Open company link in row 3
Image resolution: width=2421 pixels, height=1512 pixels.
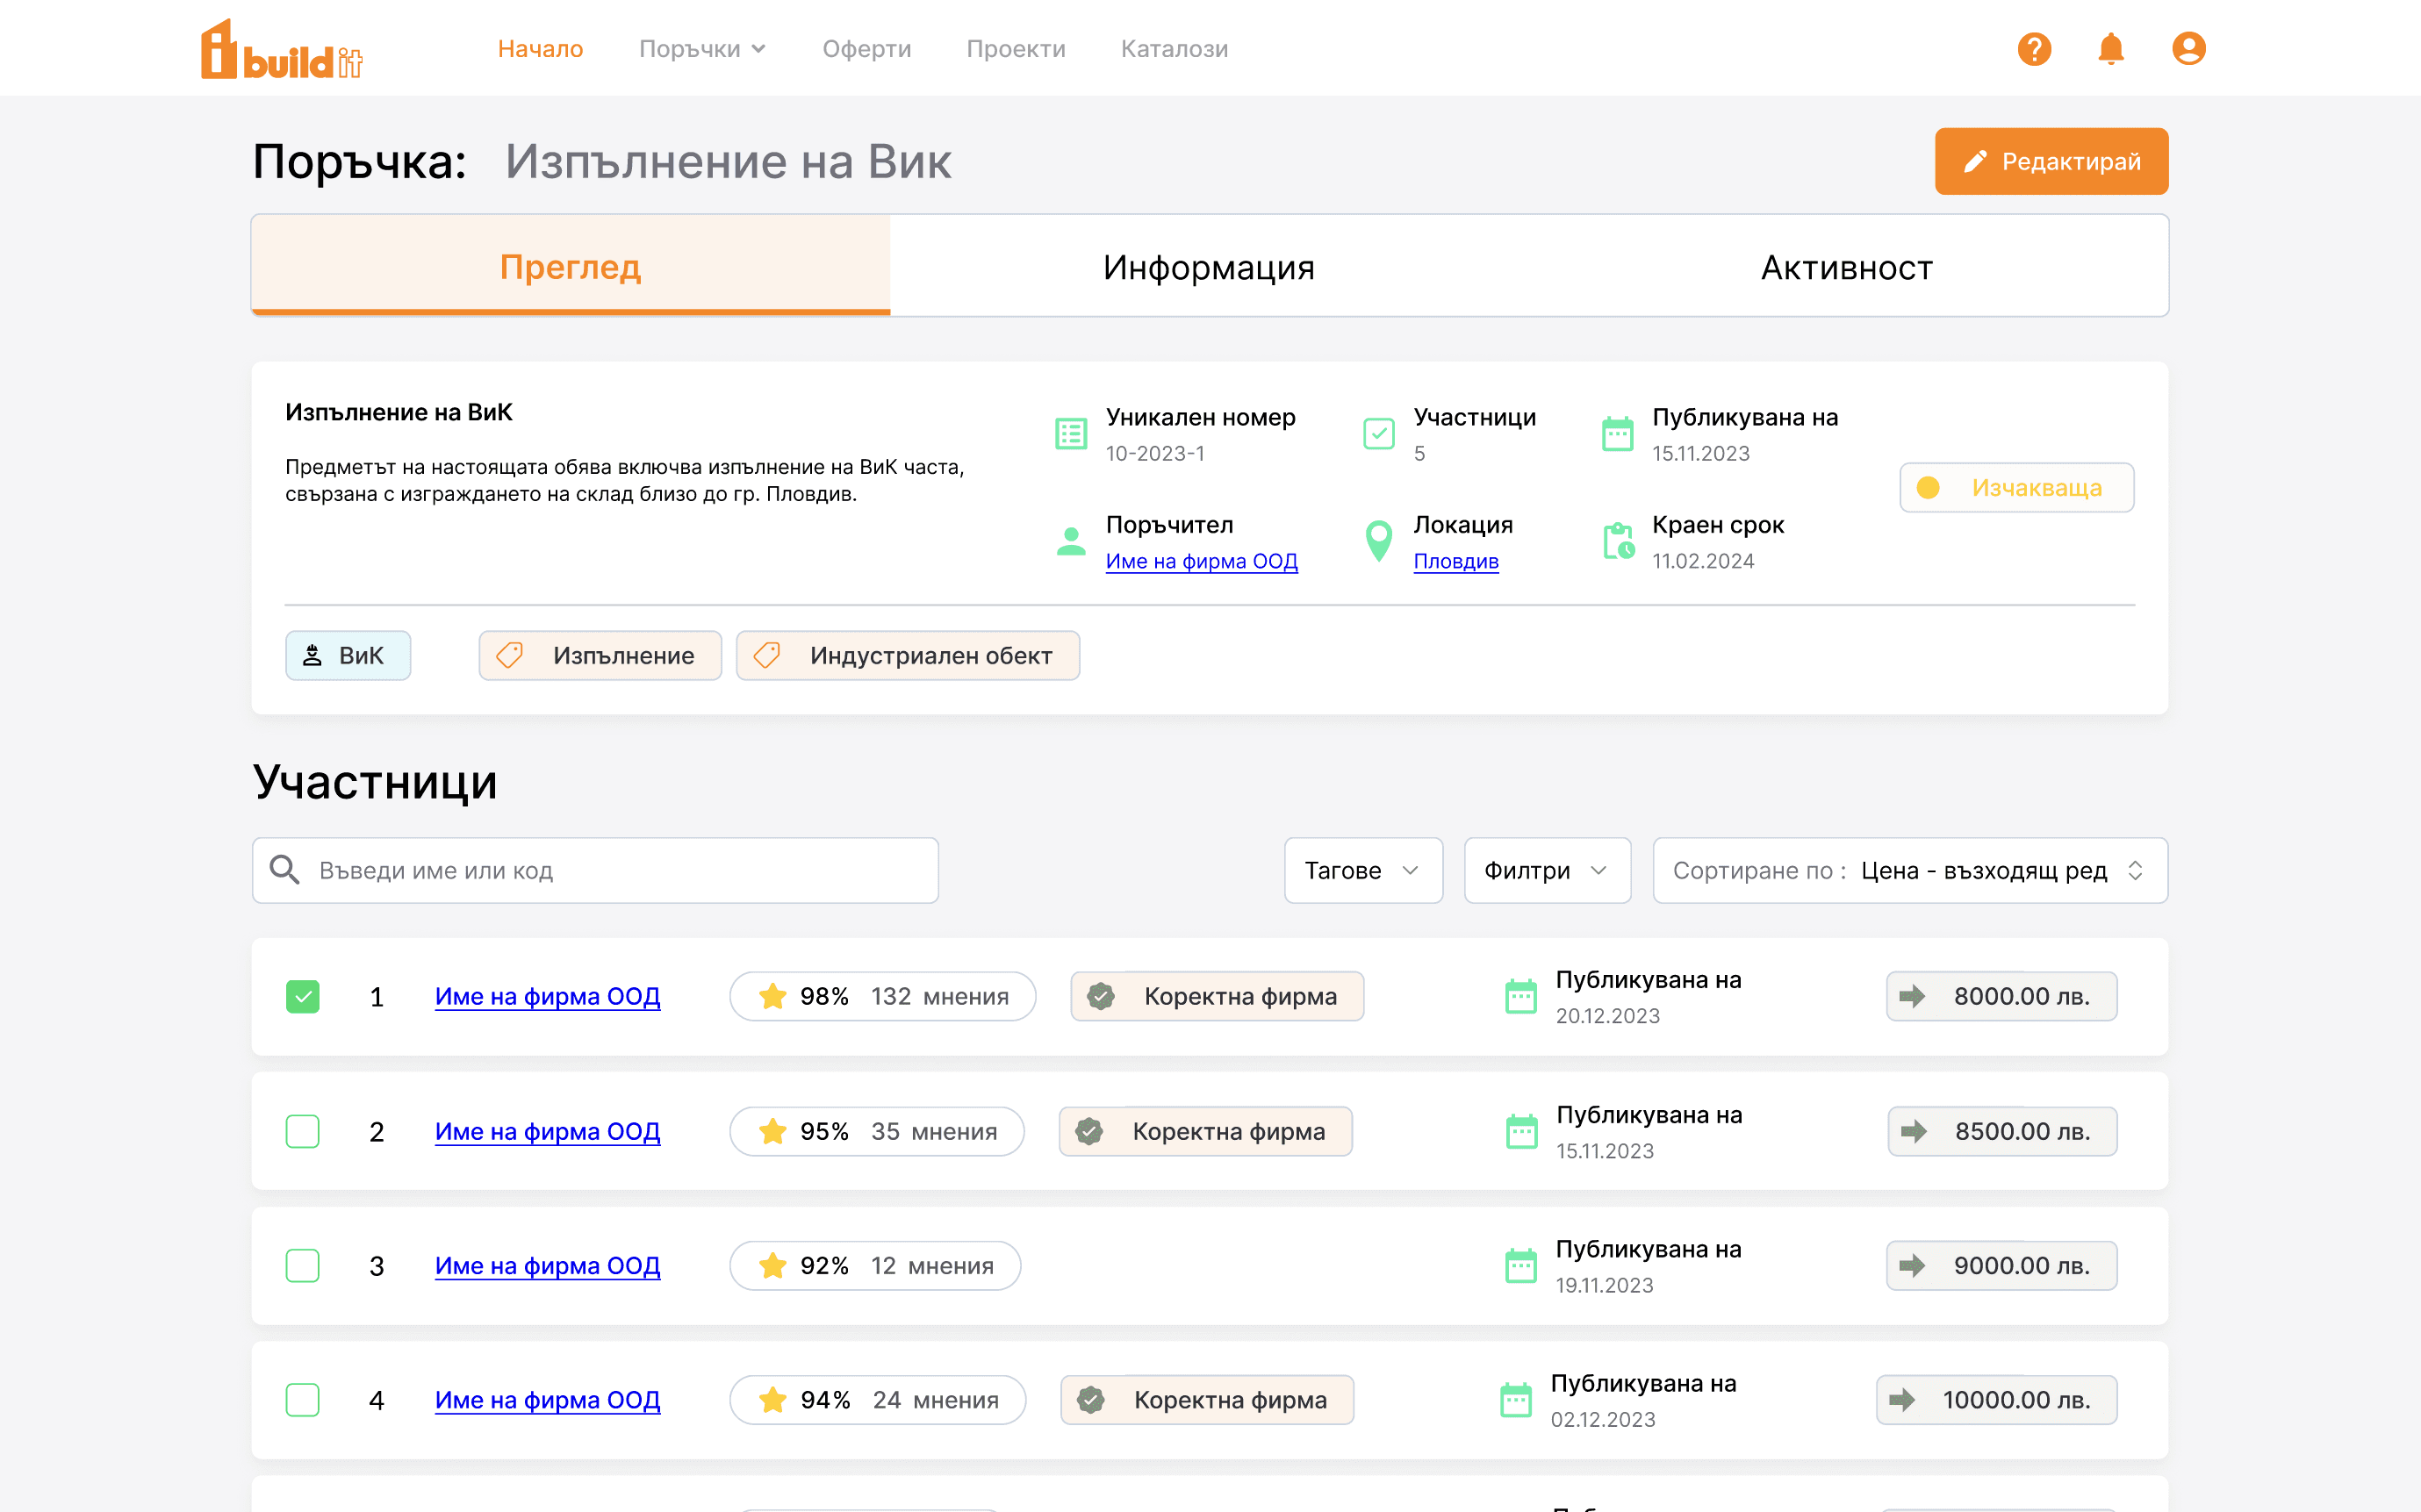547,1266
